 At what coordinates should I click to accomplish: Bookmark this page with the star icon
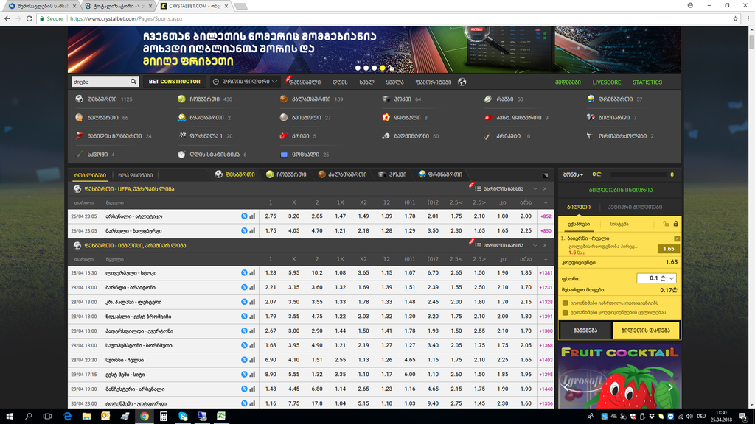point(735,18)
